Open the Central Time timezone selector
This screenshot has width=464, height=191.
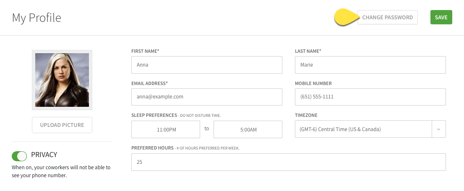pyautogui.click(x=363, y=129)
